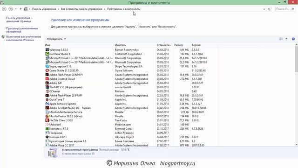The height and width of the screenshot is (168, 298).
Task: Click the Opera Stable icon
Action: tap(47, 70)
